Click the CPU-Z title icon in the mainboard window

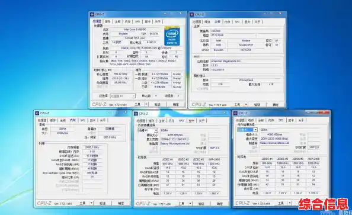tap(191, 15)
